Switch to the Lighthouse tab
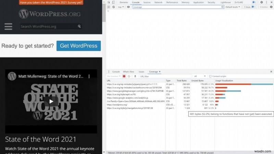The height and width of the screenshot is (154, 274). pyautogui.click(x=225, y=2)
